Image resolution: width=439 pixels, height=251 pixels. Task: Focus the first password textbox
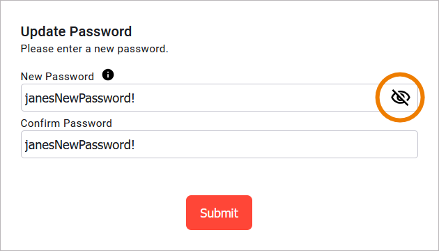(x=219, y=98)
